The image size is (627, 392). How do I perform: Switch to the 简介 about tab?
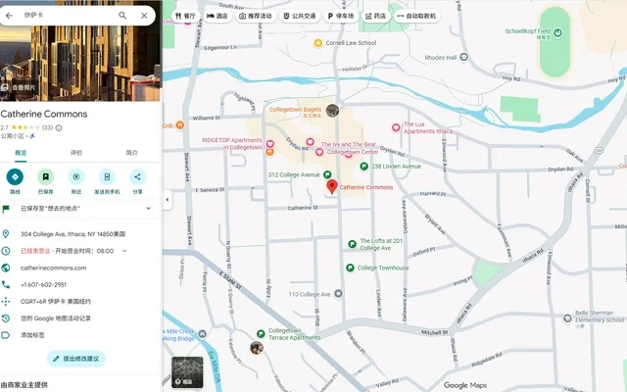[132, 153]
